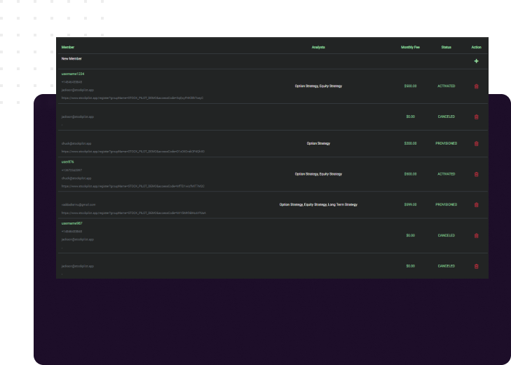Click trash icon for the first canceled row
Viewport: 511px width, 365px height.
pyautogui.click(x=477, y=117)
